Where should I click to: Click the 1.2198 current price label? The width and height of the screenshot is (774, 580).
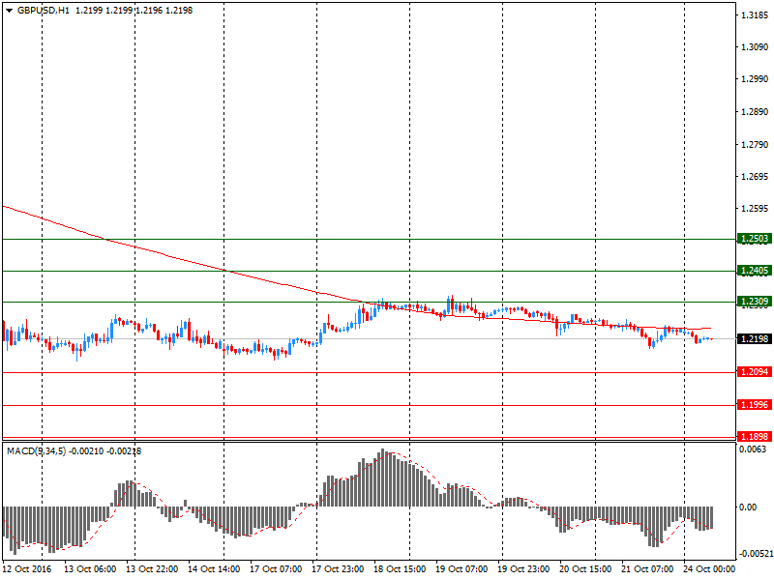pos(755,339)
